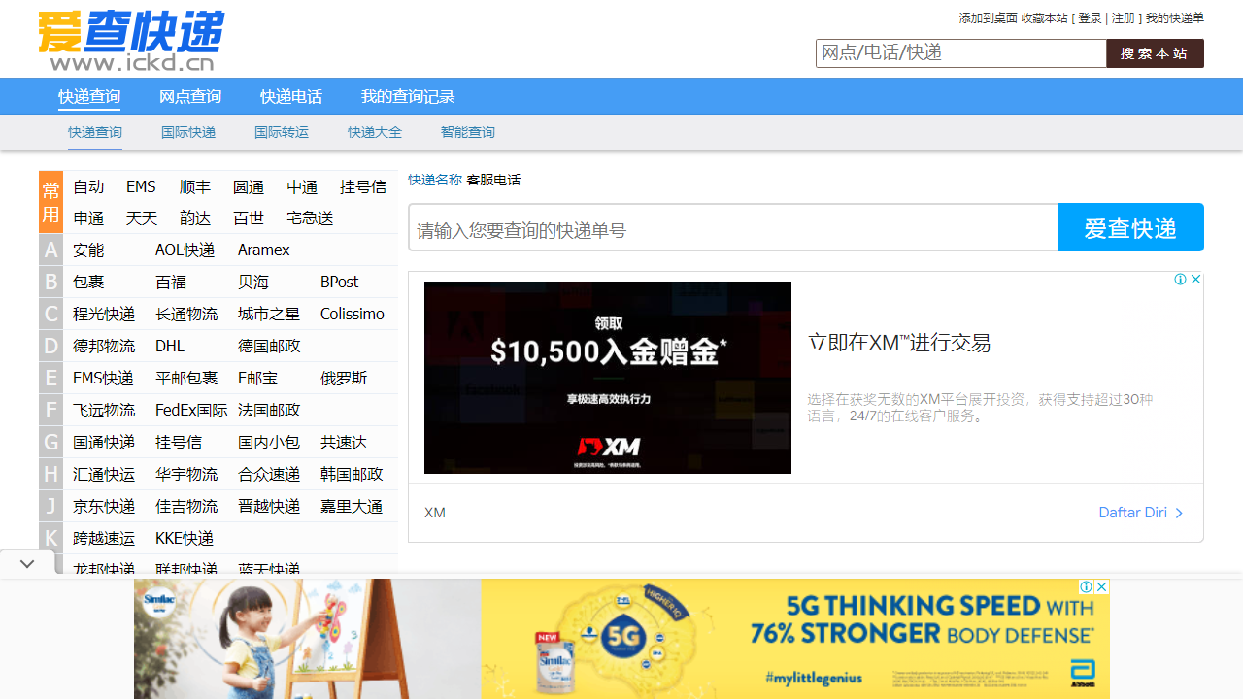Click the Daftar Diri arrow link
The height and width of the screenshot is (699, 1243).
(x=1141, y=513)
